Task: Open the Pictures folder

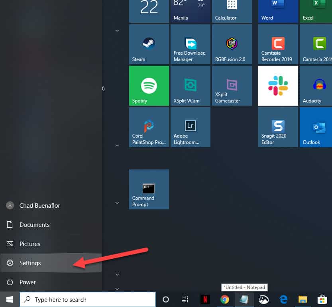Action: [x=51, y=244]
